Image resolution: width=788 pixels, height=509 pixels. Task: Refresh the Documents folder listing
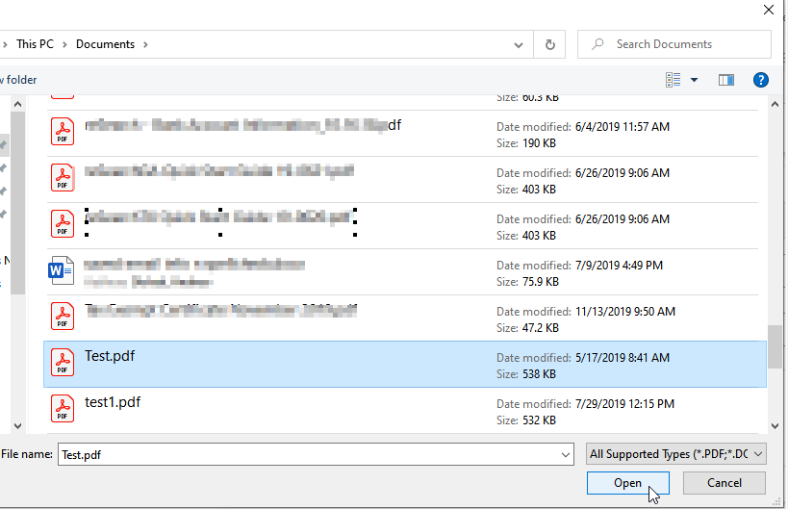[549, 44]
